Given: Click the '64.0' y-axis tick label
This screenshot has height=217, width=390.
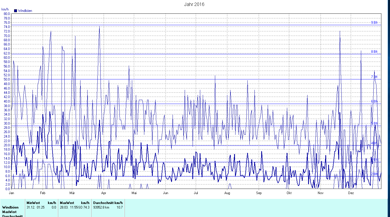Looking at the screenshot, I should [x=7, y=49].
